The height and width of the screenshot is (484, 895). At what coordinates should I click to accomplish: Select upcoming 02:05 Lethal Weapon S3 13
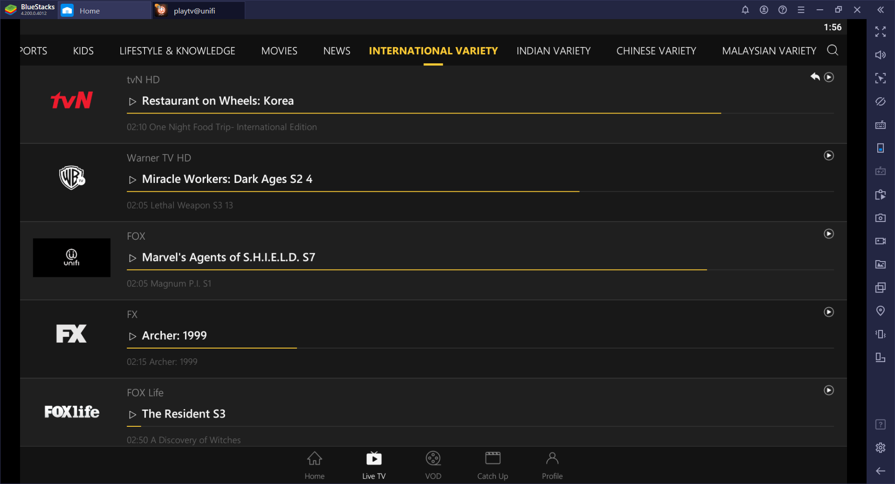click(180, 205)
